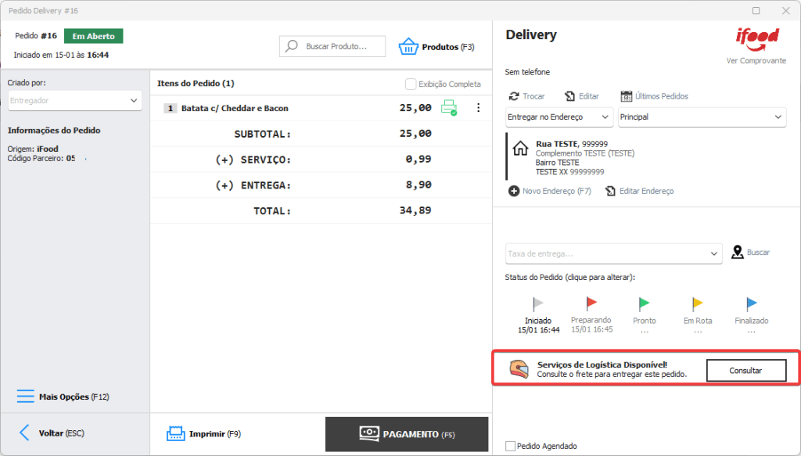
Task: Click the Trocar swap icon
Action: 514,96
